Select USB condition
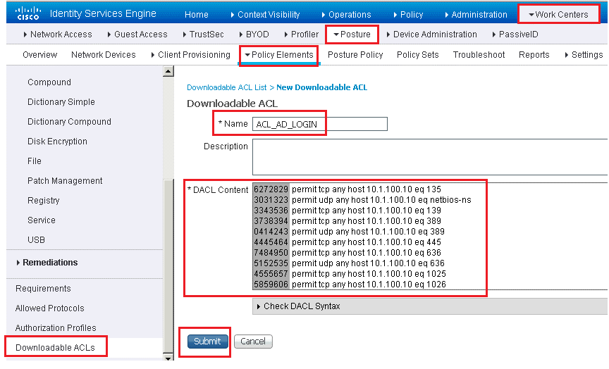 point(36,240)
